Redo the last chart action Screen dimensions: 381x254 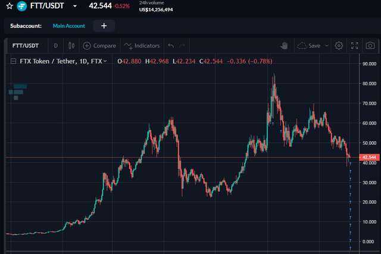pyautogui.click(x=182, y=46)
